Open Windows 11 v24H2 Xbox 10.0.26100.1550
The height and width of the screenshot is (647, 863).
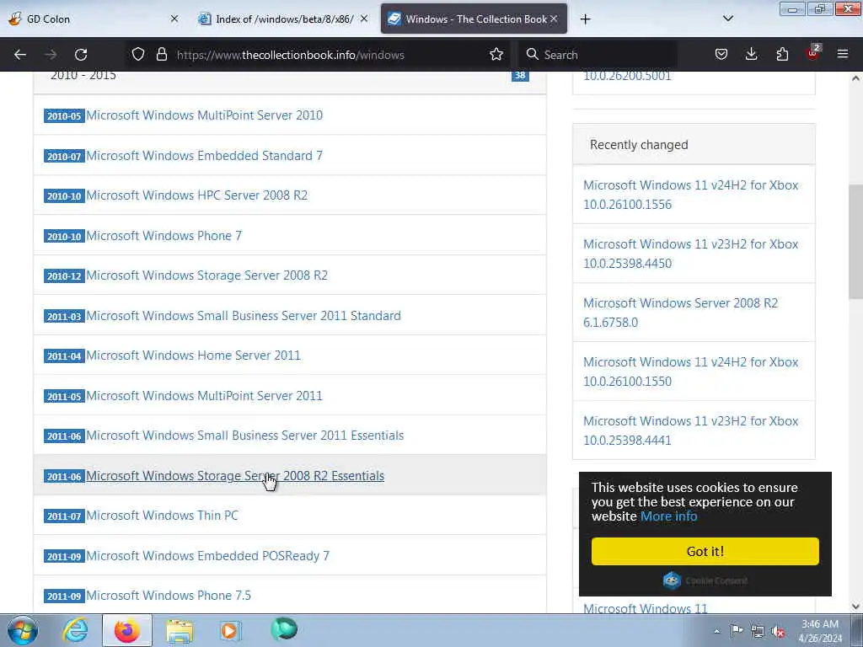point(690,372)
